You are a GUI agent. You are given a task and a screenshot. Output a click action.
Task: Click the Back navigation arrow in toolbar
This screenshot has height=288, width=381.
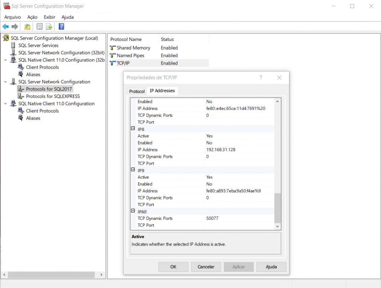[5, 26]
